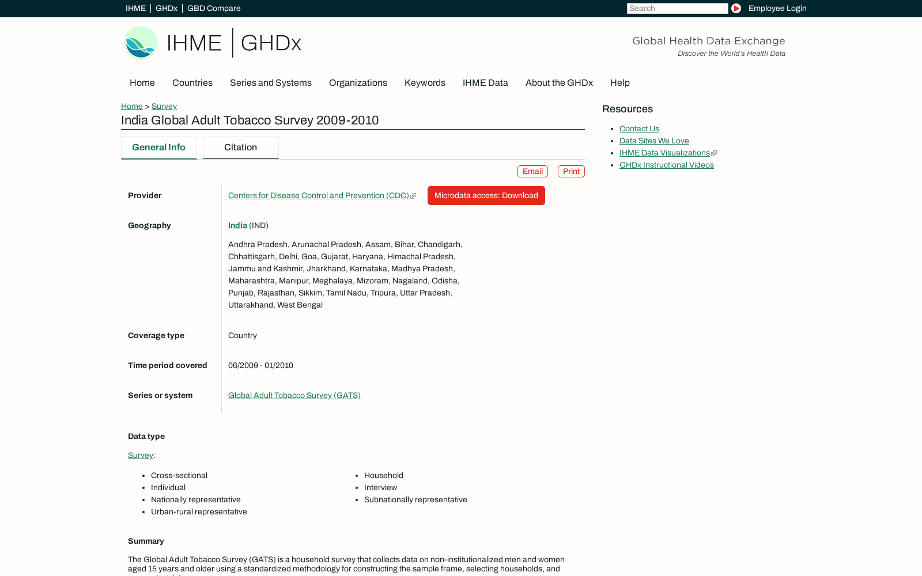Open GHDx Instructional Videos link

click(667, 165)
